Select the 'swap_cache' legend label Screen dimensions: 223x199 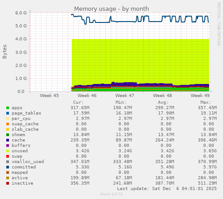coord(25,124)
